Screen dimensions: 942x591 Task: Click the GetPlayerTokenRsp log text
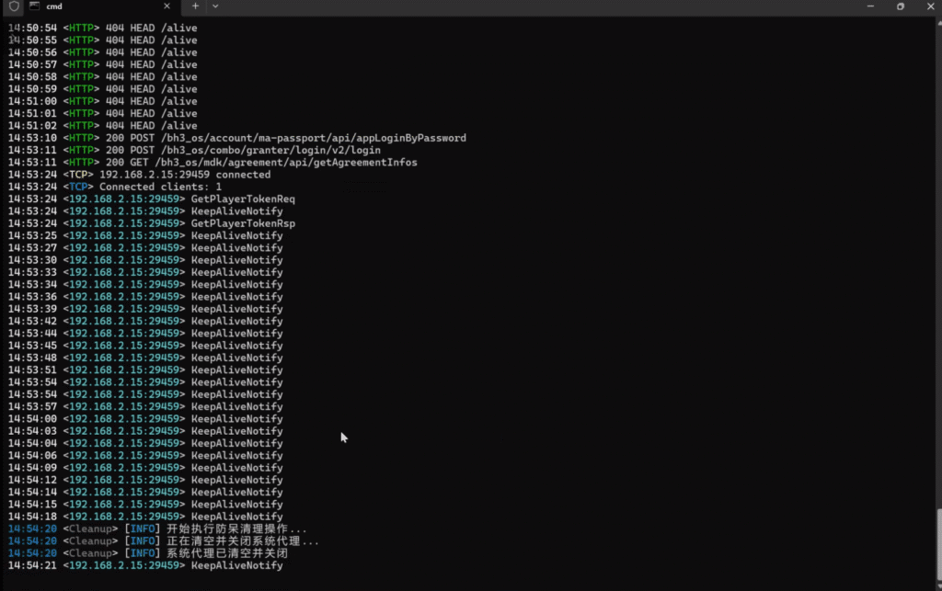coord(243,223)
